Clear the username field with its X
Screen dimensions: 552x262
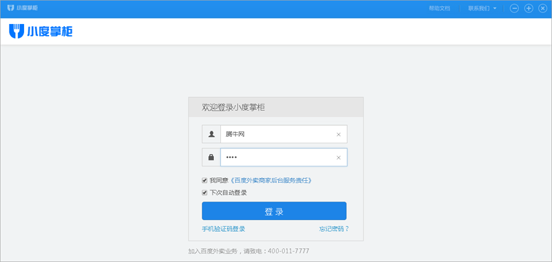tap(338, 134)
